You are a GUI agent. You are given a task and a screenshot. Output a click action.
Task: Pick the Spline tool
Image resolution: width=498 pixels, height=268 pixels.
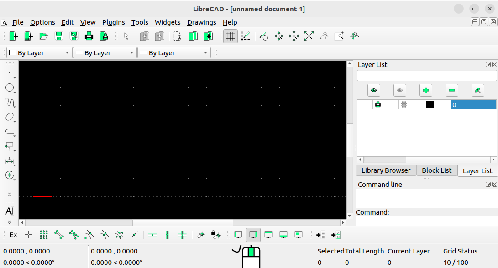tap(10, 103)
